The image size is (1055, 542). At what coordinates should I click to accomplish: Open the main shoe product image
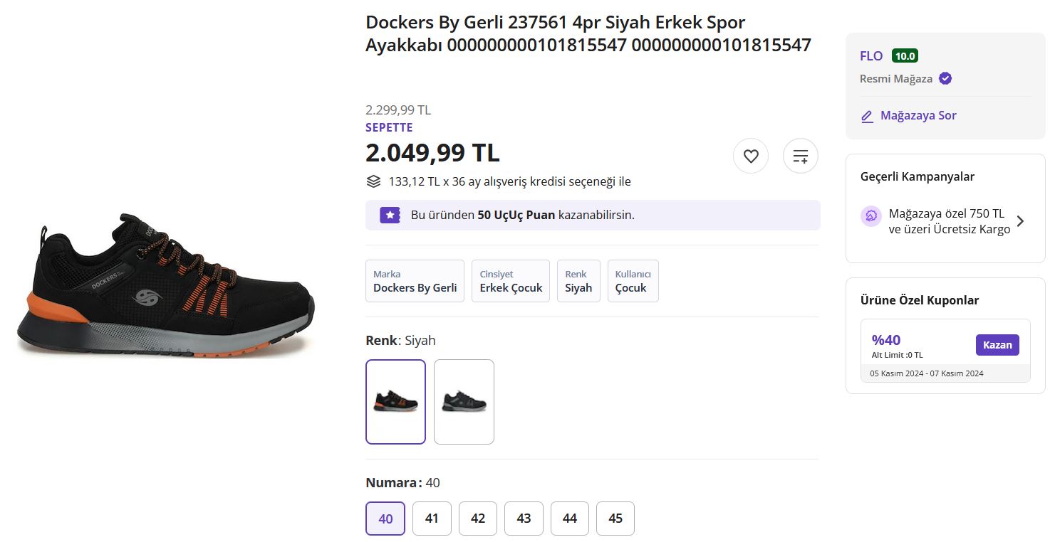[166, 285]
